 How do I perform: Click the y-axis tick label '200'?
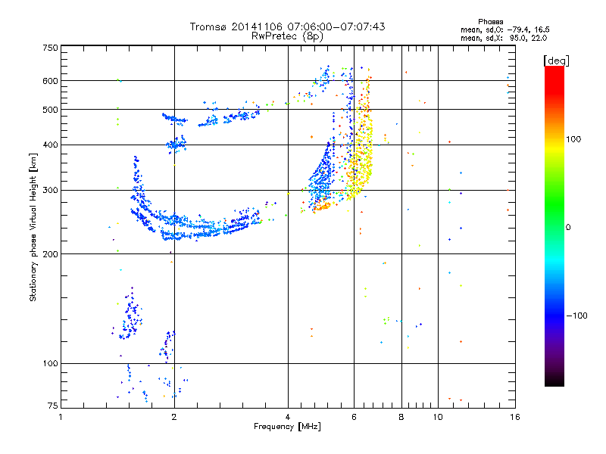tap(50, 254)
